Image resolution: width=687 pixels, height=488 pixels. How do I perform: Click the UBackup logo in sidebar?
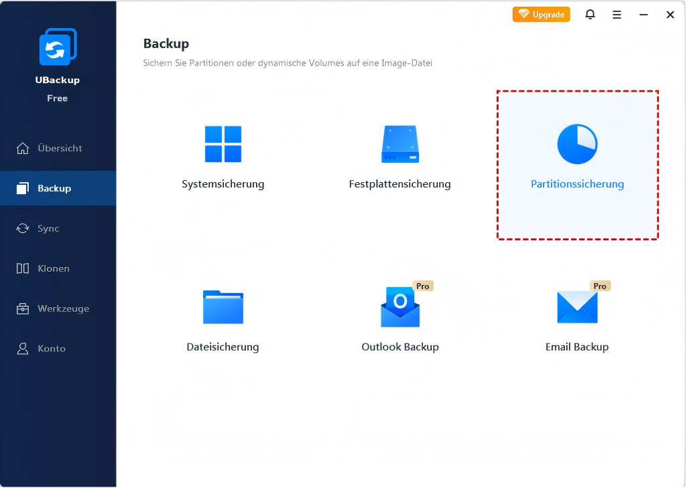(58, 48)
